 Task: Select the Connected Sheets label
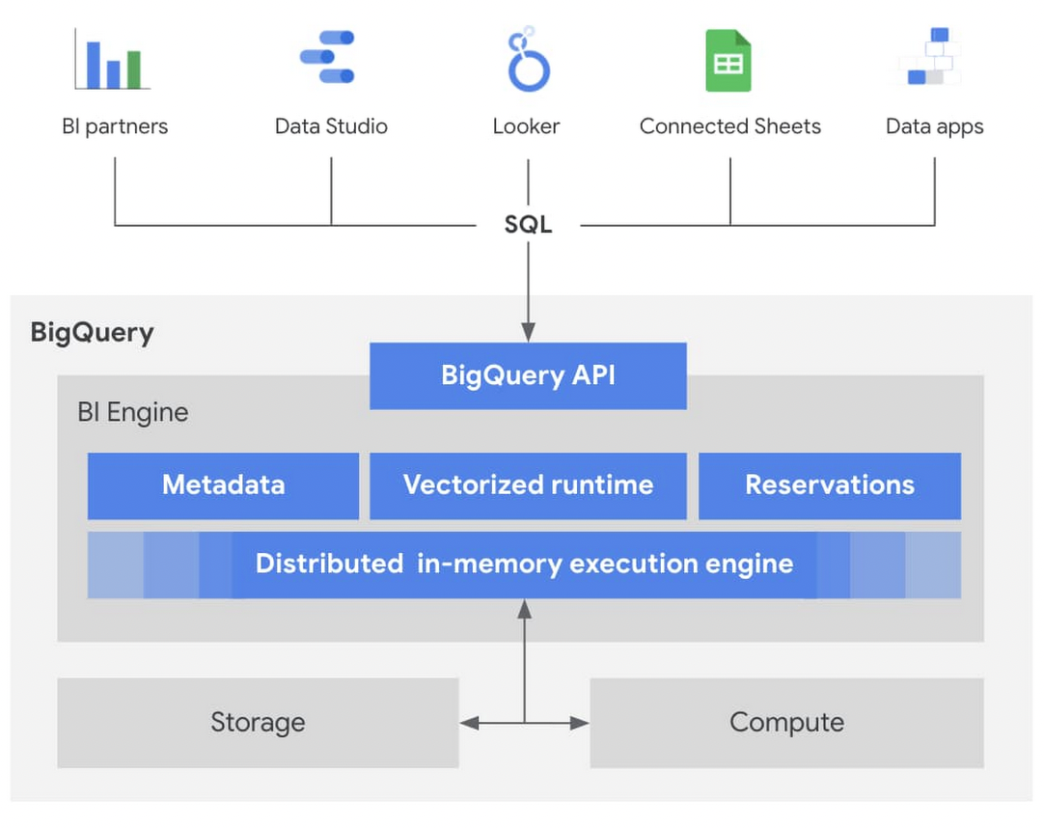point(729,125)
